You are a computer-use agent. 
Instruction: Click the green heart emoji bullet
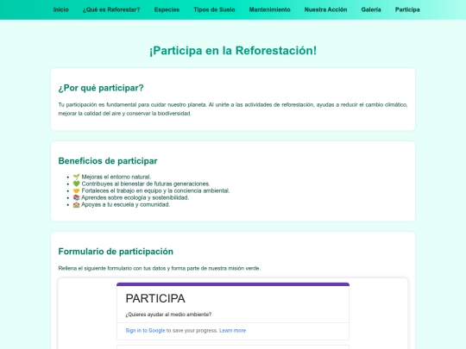pos(77,184)
